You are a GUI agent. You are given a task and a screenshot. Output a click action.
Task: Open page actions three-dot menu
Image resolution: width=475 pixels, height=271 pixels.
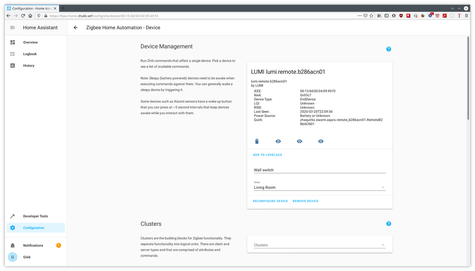pyautogui.click(x=360, y=16)
